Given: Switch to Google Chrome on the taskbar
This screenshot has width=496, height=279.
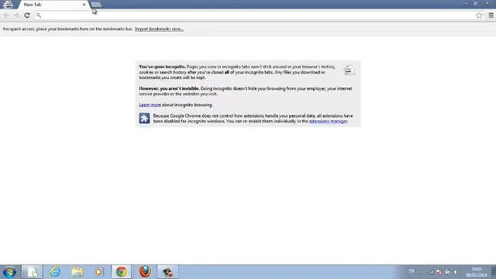Looking at the screenshot, I should (x=122, y=272).
